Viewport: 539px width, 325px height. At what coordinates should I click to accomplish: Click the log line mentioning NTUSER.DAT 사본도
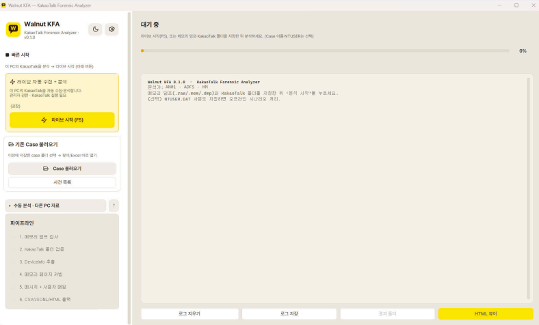pos(214,99)
